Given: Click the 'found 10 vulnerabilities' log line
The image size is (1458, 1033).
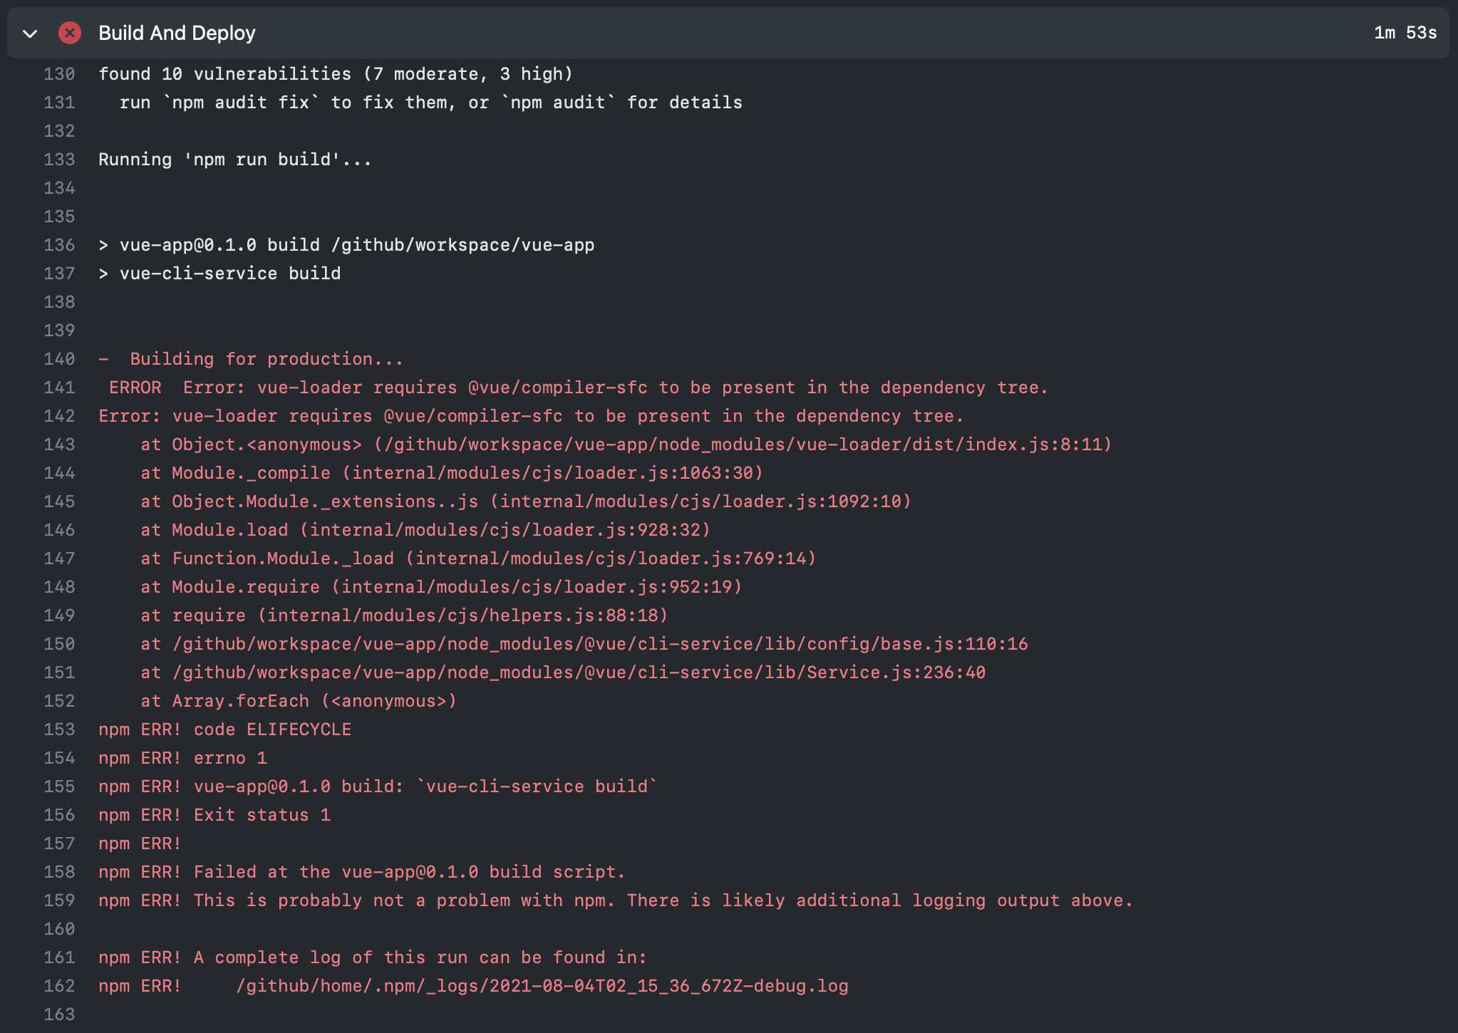Looking at the screenshot, I should point(336,74).
